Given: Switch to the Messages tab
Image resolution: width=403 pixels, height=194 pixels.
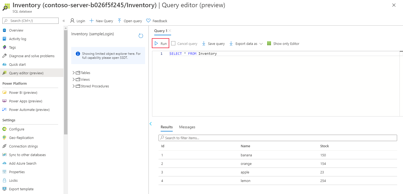Looking at the screenshot, I should pos(187,127).
